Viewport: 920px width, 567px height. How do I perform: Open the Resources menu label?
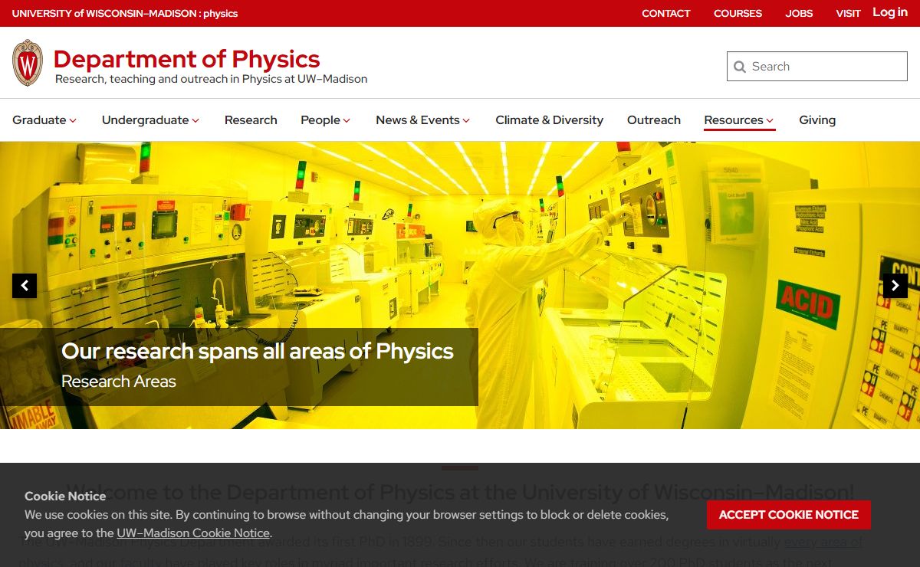pos(734,120)
